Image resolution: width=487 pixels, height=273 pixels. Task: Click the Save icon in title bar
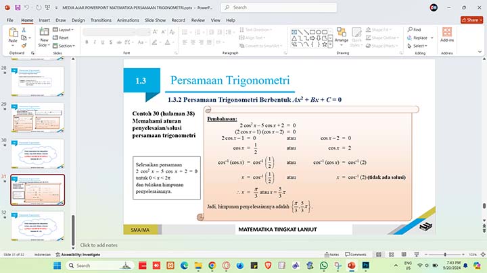point(18,7)
